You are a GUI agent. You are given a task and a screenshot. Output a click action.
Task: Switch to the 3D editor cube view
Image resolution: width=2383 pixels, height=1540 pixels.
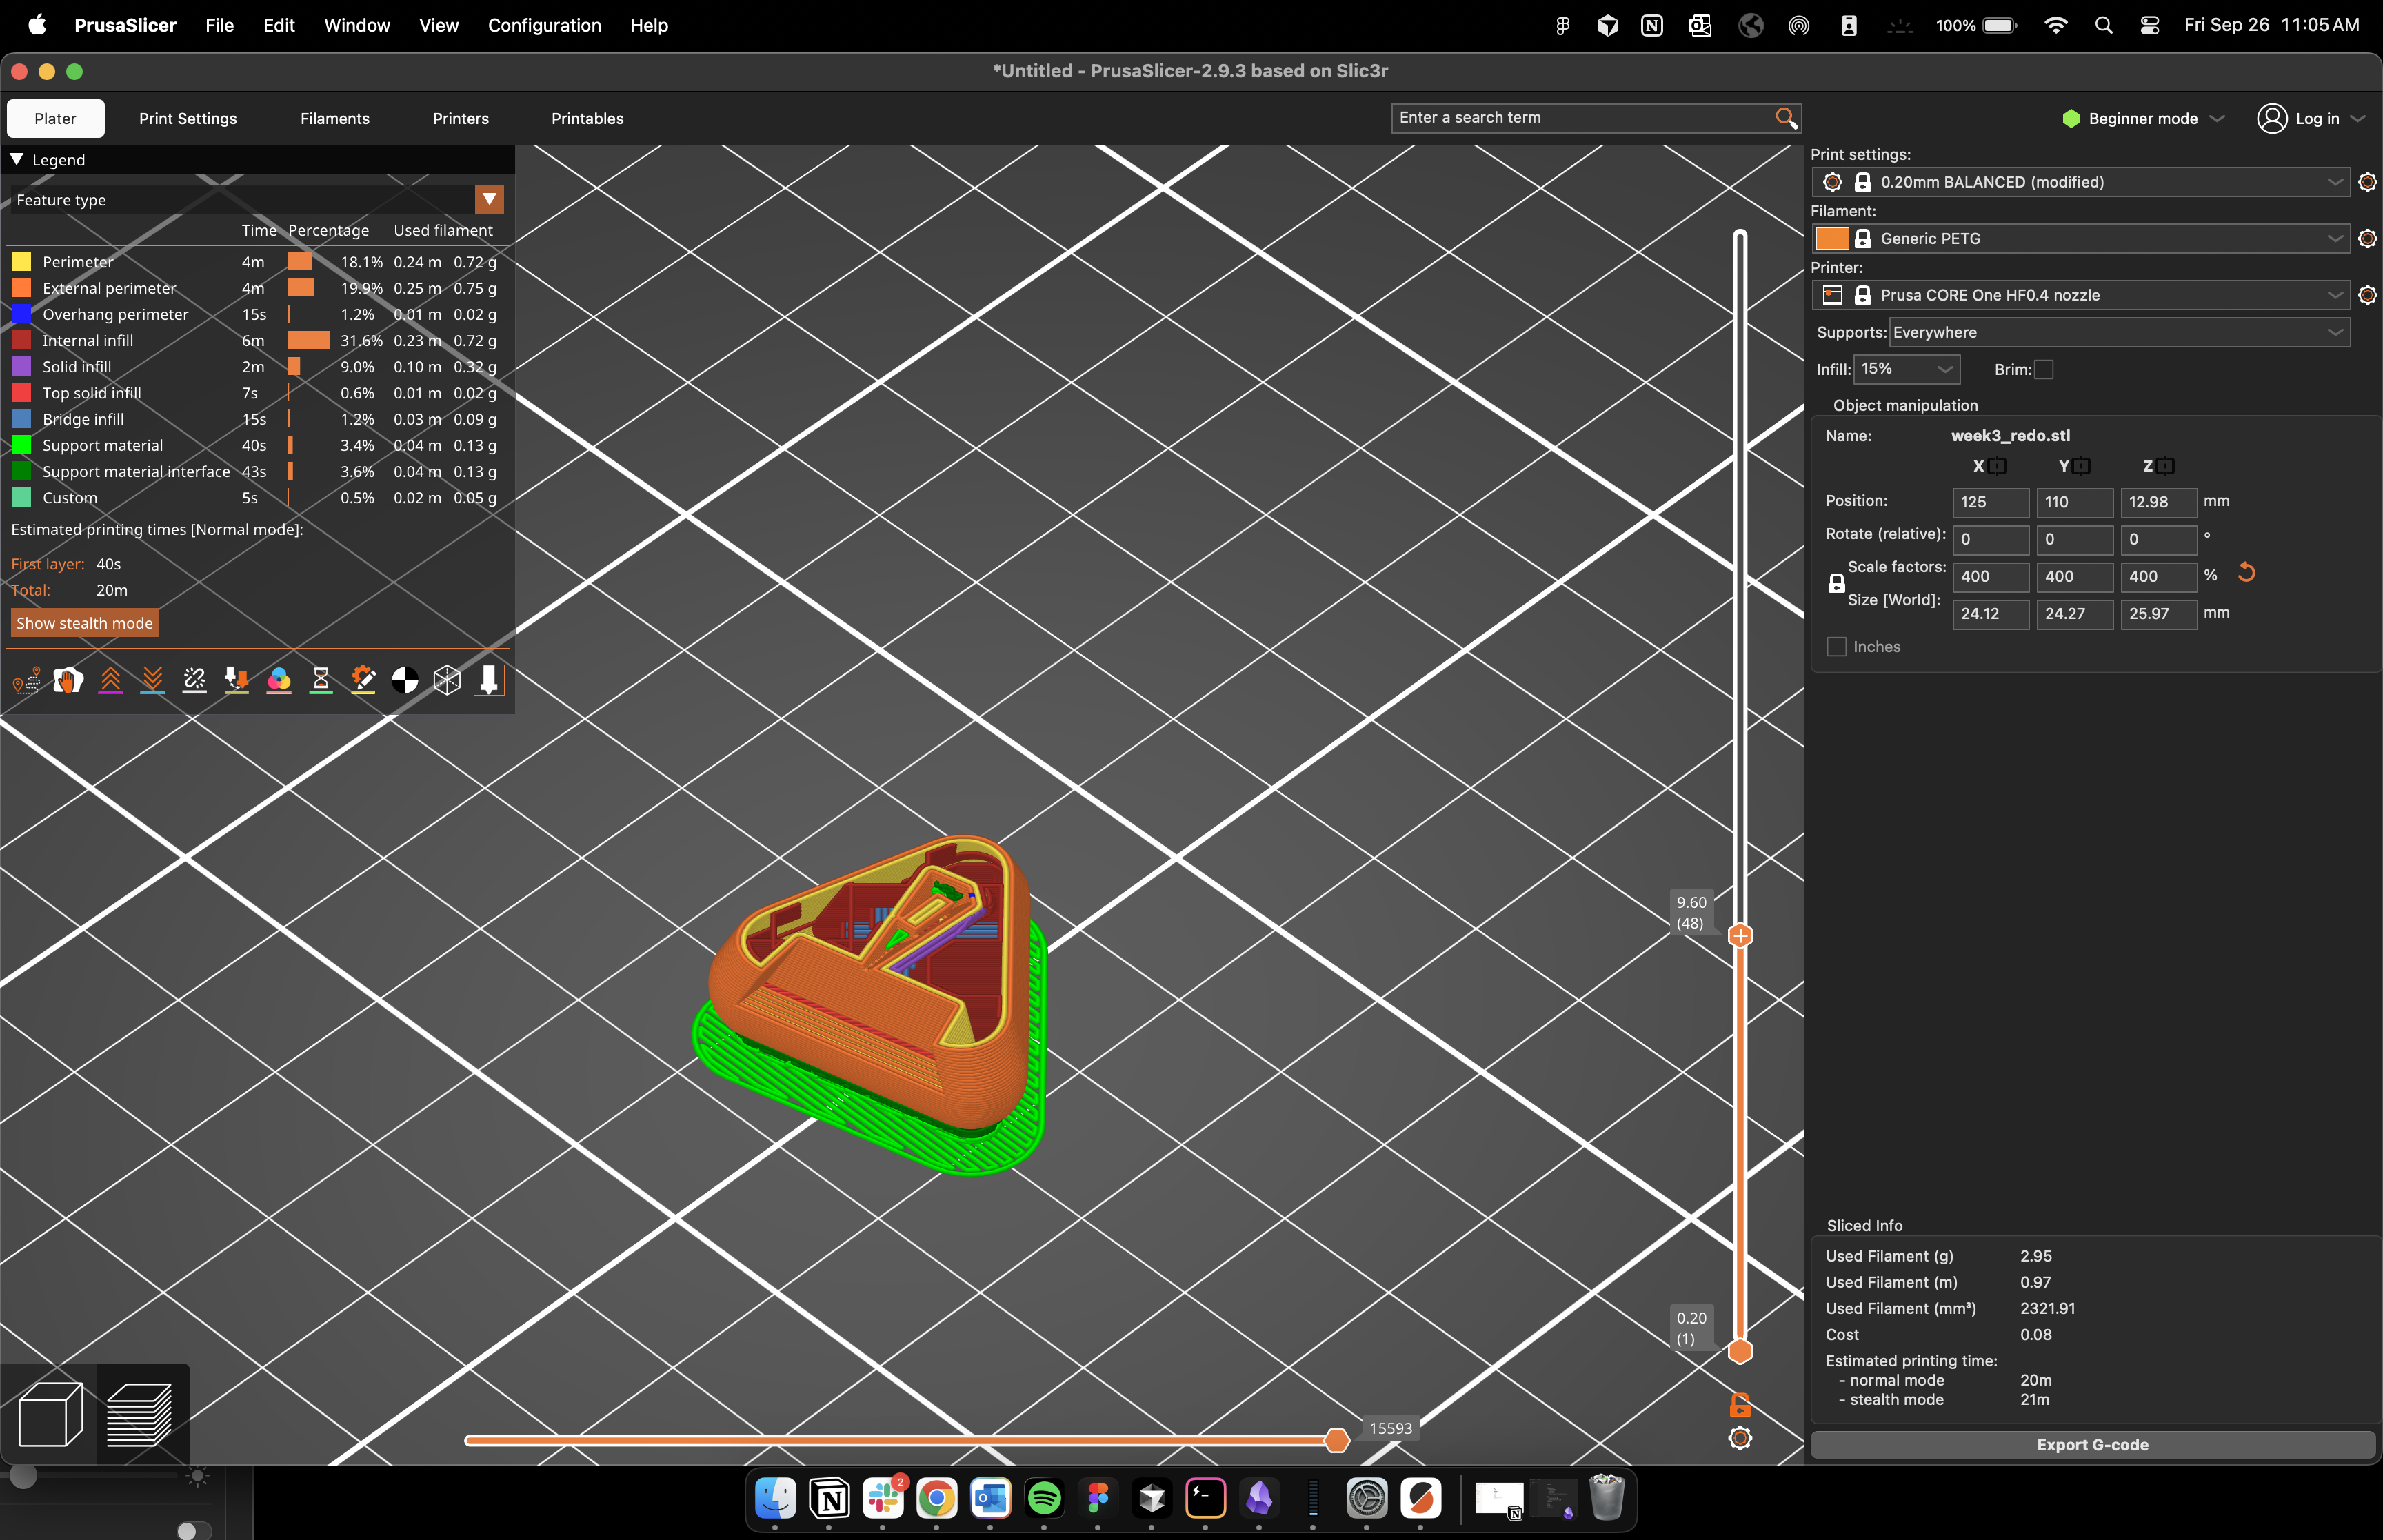tap(50, 1414)
